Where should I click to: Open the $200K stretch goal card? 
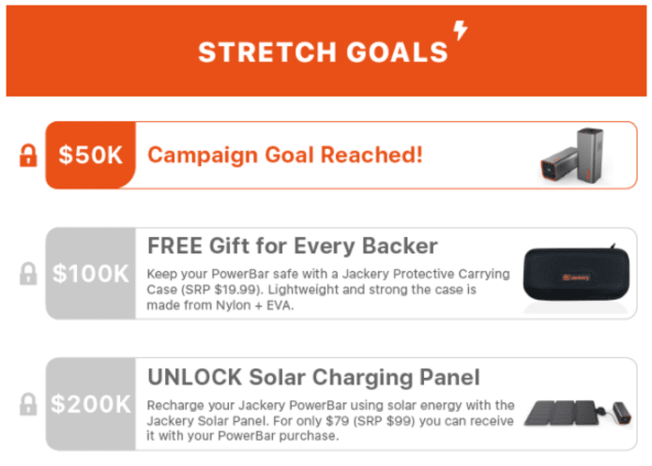pyautogui.click(x=341, y=404)
